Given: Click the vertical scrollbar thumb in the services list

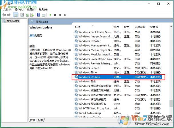Looking at the screenshot, I should coord(171,103).
